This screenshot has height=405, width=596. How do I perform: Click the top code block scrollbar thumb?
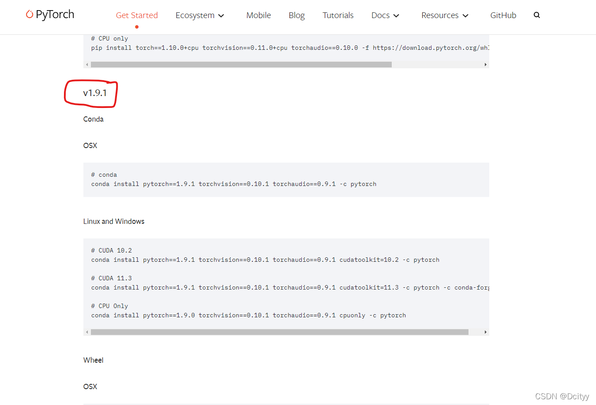[241, 64]
